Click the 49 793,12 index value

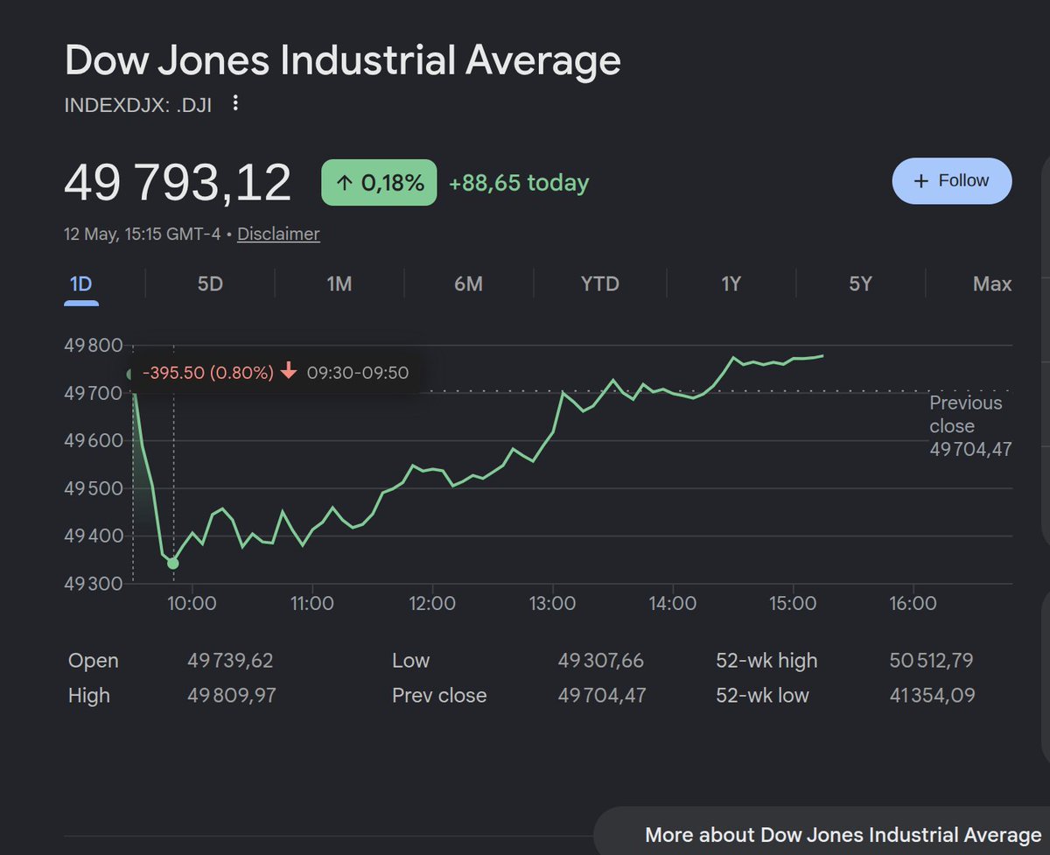tap(178, 183)
